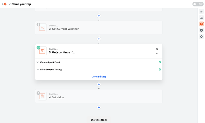Open the weather app icon for step 2

[42, 28]
